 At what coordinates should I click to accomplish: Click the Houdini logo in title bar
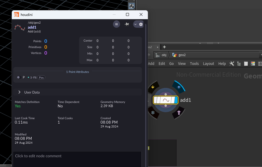pyautogui.click(x=16, y=15)
